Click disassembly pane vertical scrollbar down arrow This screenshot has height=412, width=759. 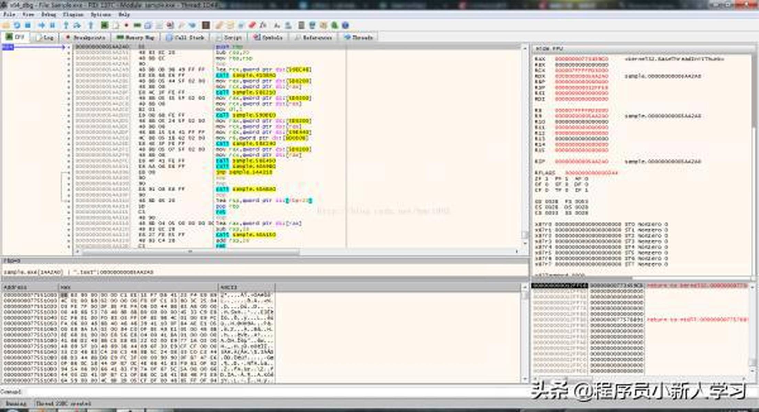pyautogui.click(x=525, y=243)
